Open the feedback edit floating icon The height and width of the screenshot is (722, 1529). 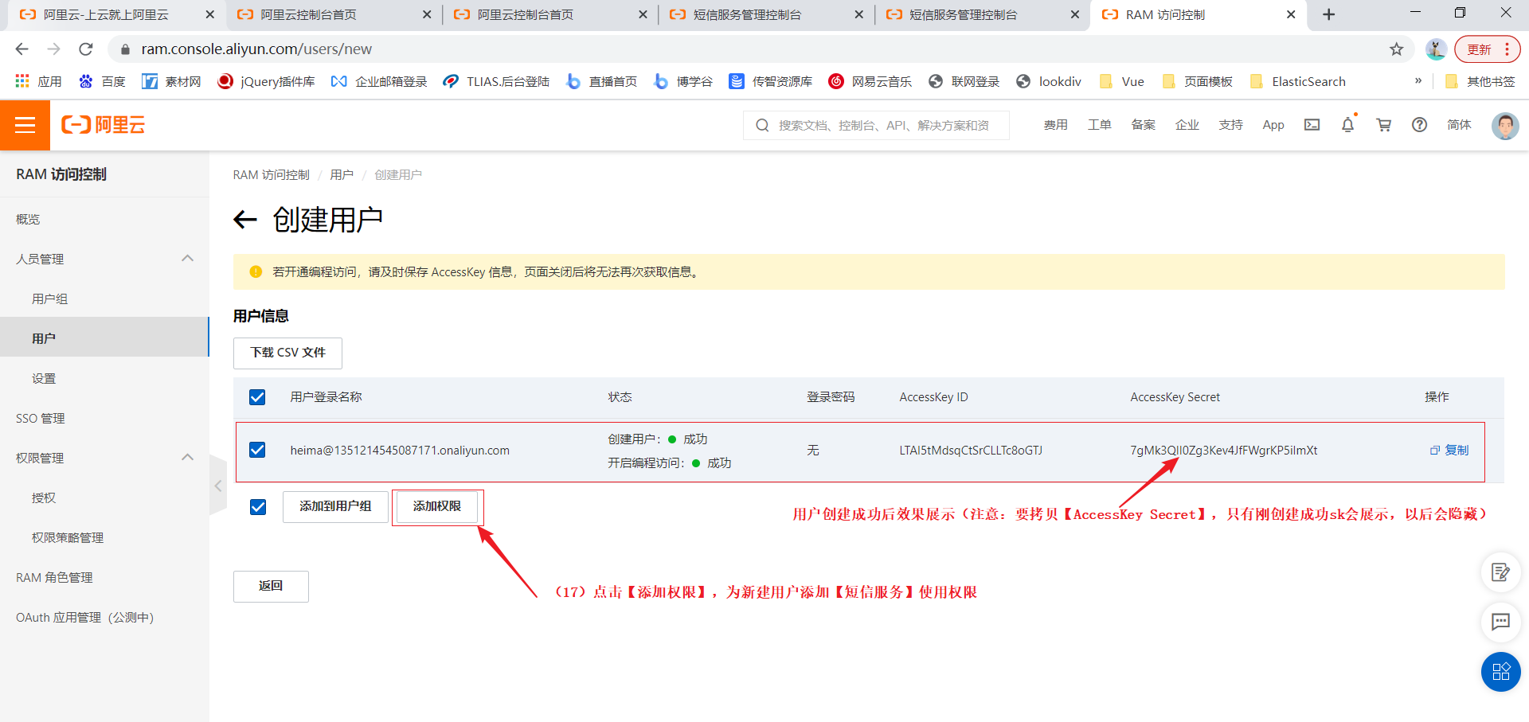coord(1500,572)
